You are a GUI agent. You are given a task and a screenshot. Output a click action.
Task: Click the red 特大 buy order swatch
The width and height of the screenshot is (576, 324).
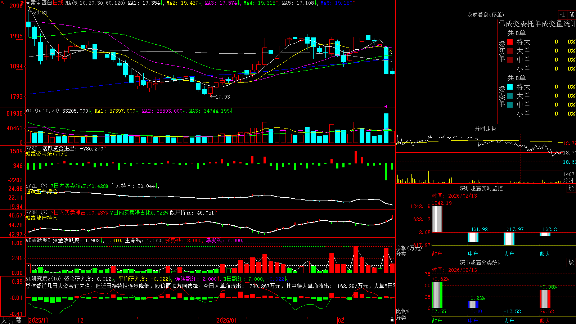(510, 42)
